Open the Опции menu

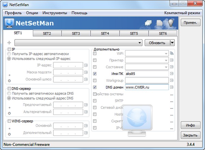[x=32, y=13]
